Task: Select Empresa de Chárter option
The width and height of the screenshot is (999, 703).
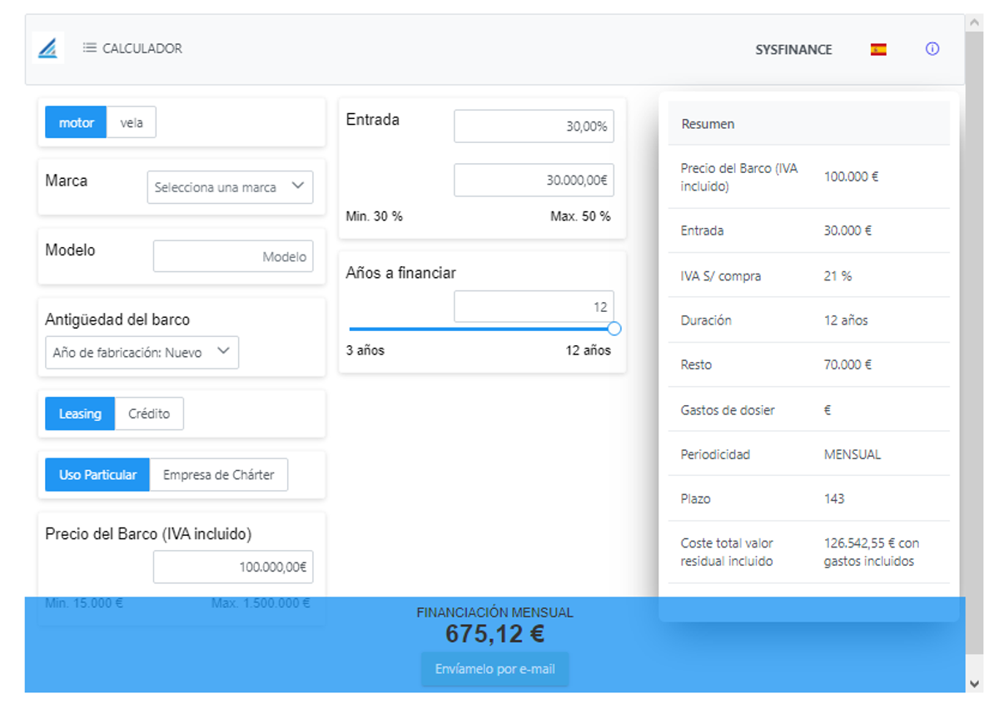Action: 219,475
